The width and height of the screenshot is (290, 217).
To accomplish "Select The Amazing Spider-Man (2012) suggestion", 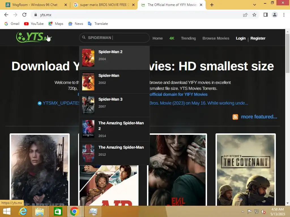I will point(114,153).
